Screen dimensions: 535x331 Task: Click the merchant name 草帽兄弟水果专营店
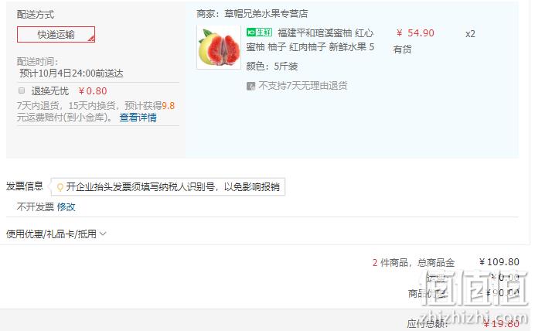point(266,14)
